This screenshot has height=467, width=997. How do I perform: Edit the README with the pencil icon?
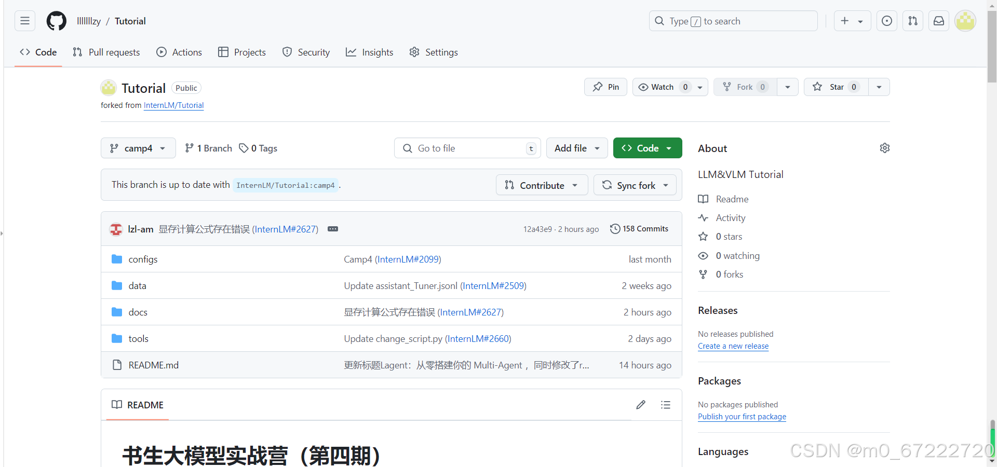coord(641,405)
